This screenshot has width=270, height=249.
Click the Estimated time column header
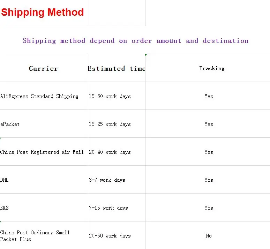(117, 68)
